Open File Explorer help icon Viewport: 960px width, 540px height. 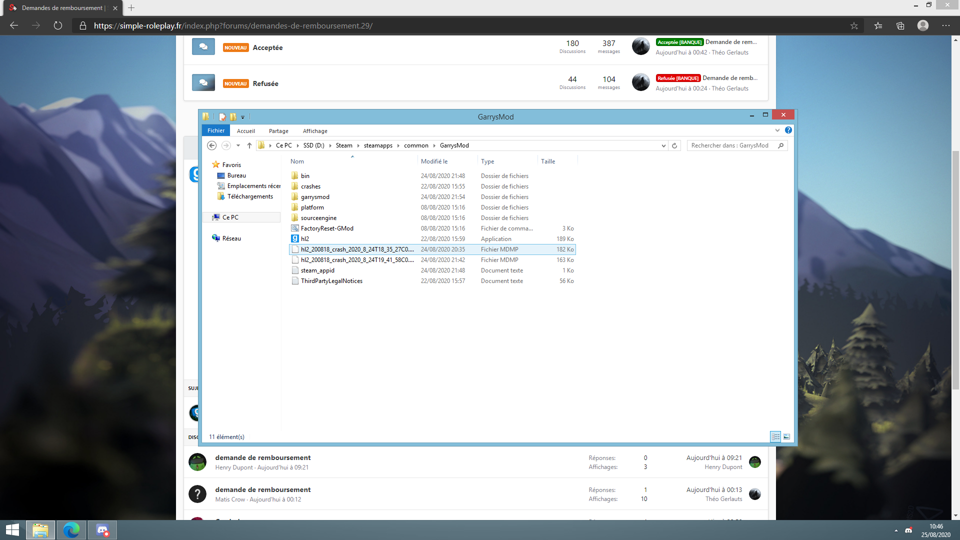(788, 130)
